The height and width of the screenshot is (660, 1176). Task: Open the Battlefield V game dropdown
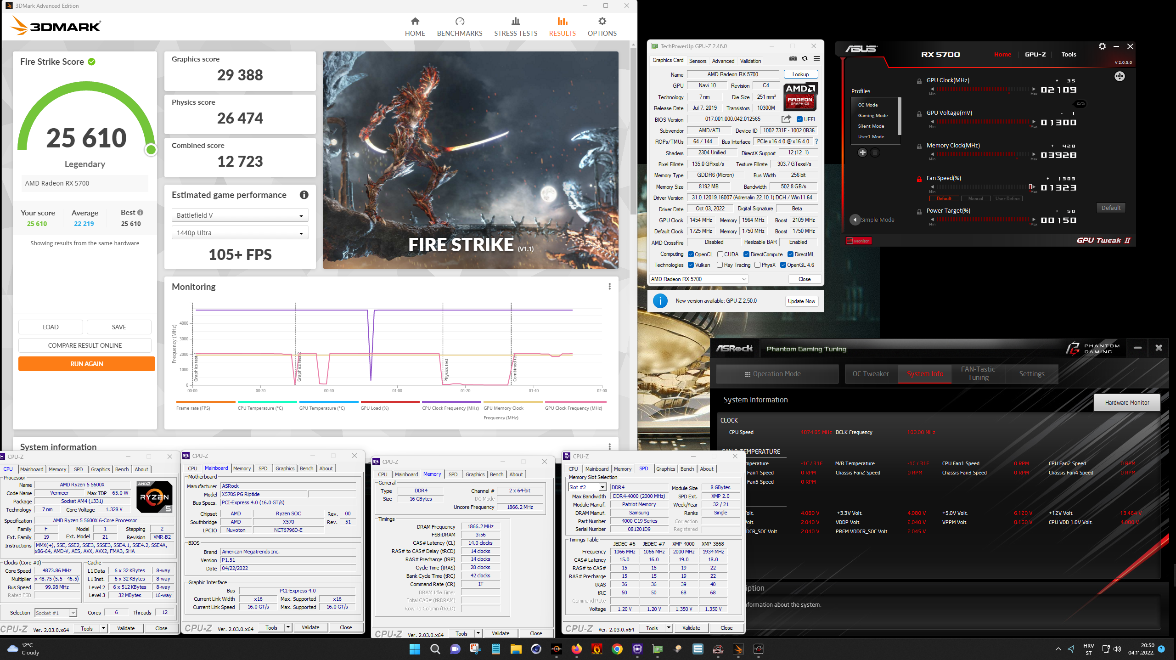pyautogui.click(x=240, y=215)
